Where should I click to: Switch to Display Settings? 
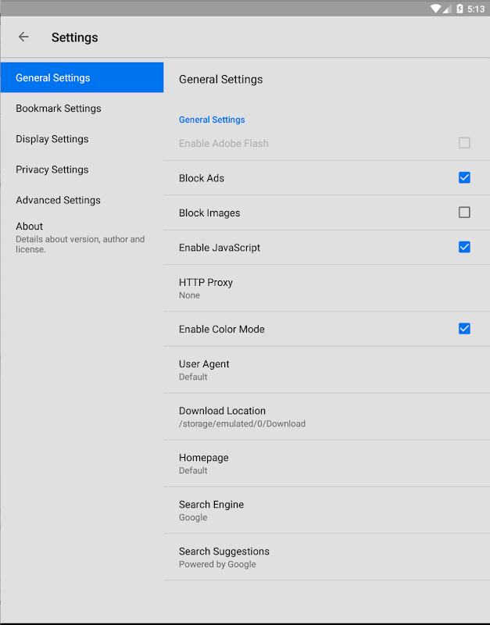[81, 139]
